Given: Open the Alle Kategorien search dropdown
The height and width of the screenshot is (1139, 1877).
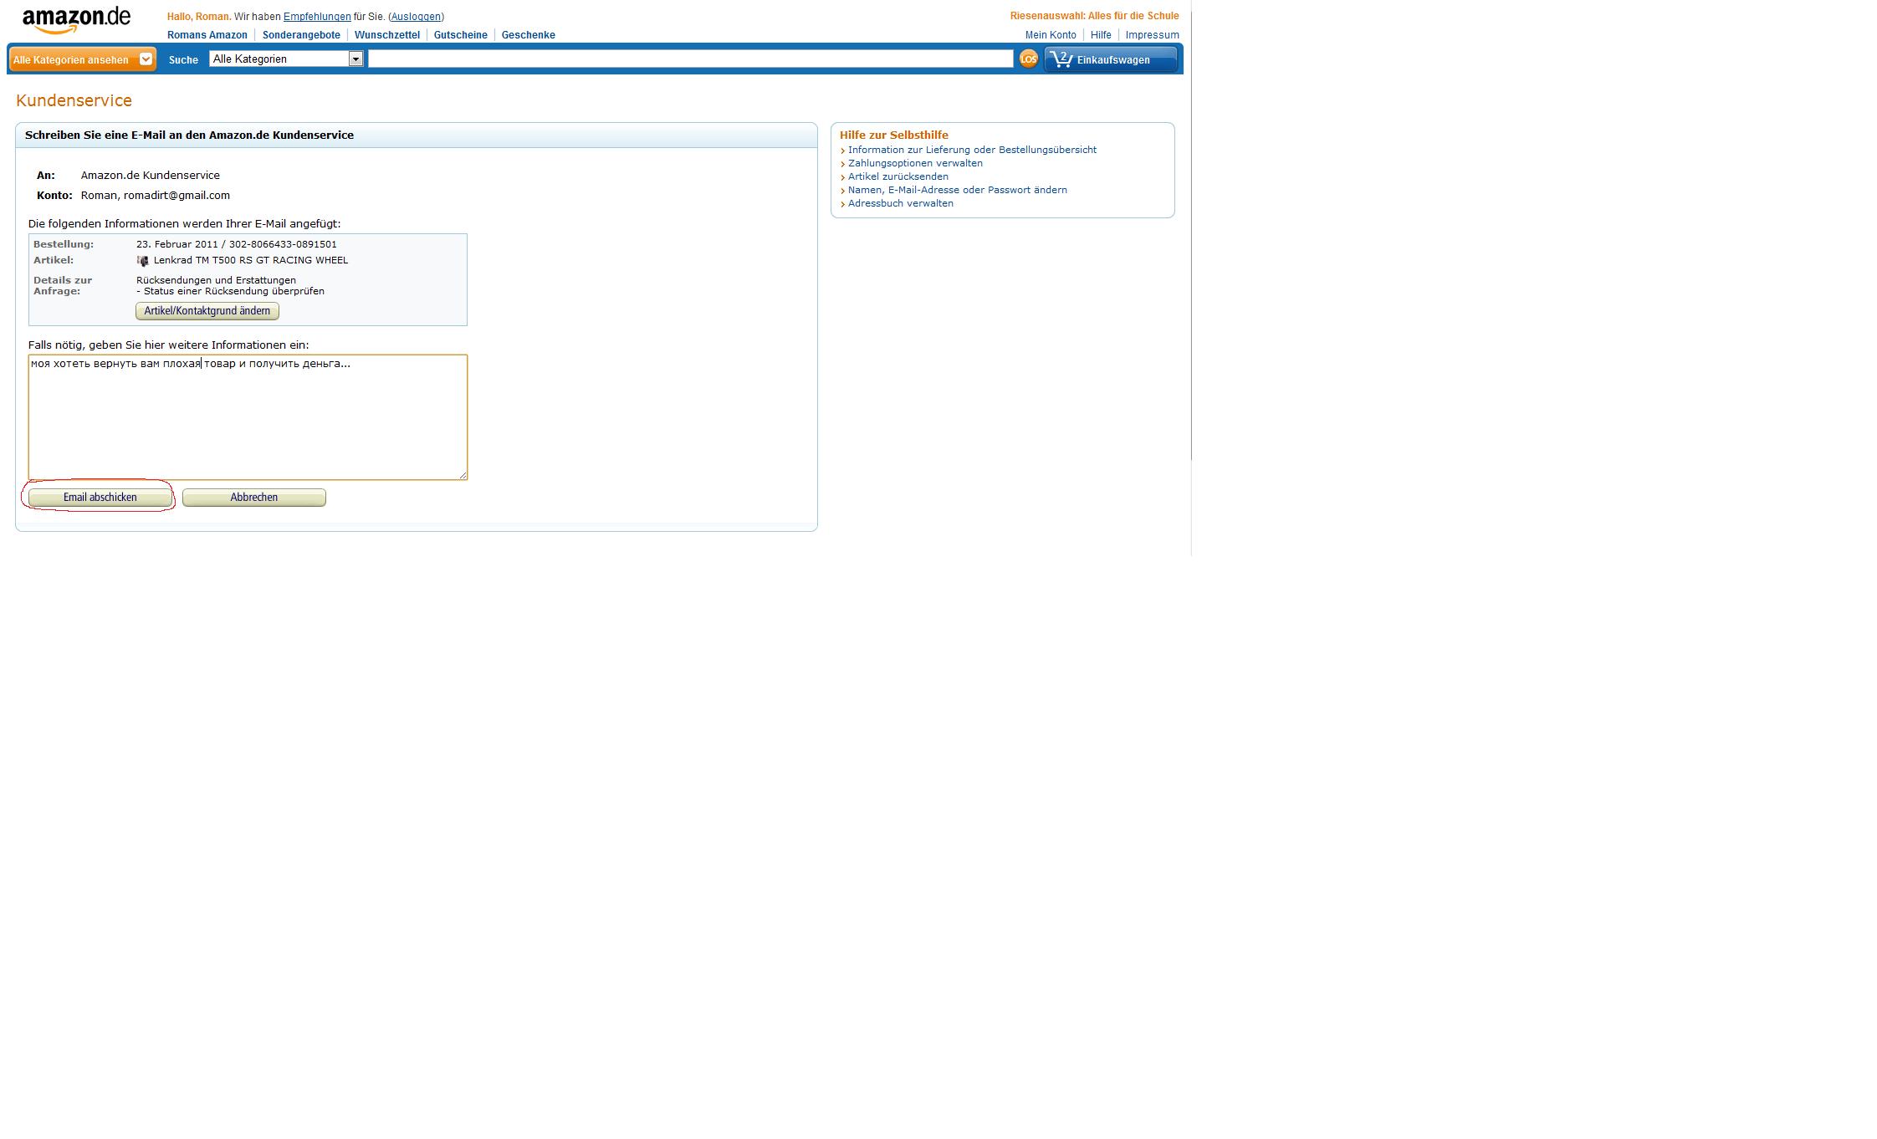Looking at the screenshot, I should (286, 59).
